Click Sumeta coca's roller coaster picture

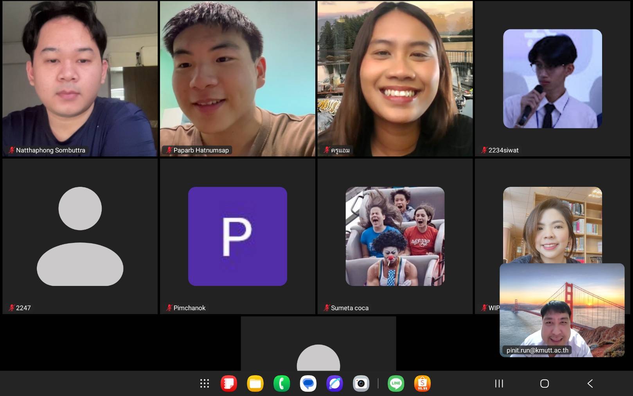pos(395,236)
